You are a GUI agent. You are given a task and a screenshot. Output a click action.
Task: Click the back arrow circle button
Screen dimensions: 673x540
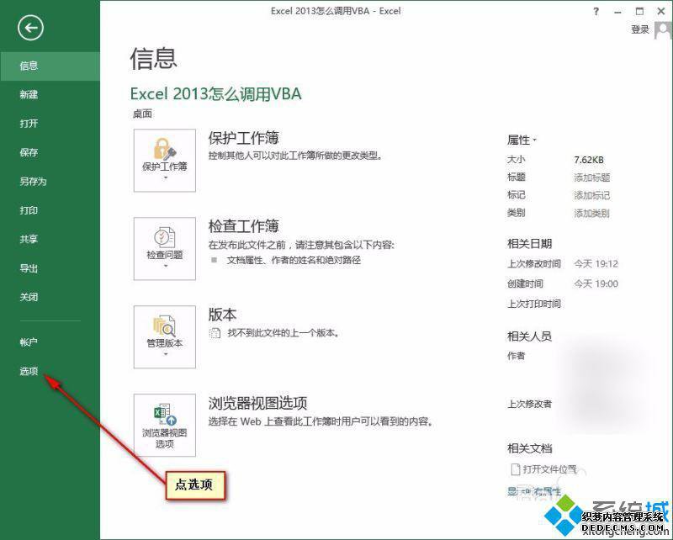(30, 28)
